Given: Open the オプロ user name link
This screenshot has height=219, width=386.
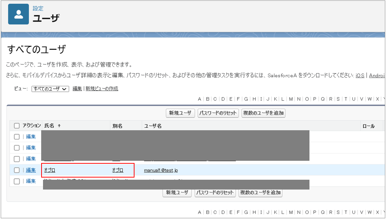Looking at the screenshot, I should pos(50,170).
